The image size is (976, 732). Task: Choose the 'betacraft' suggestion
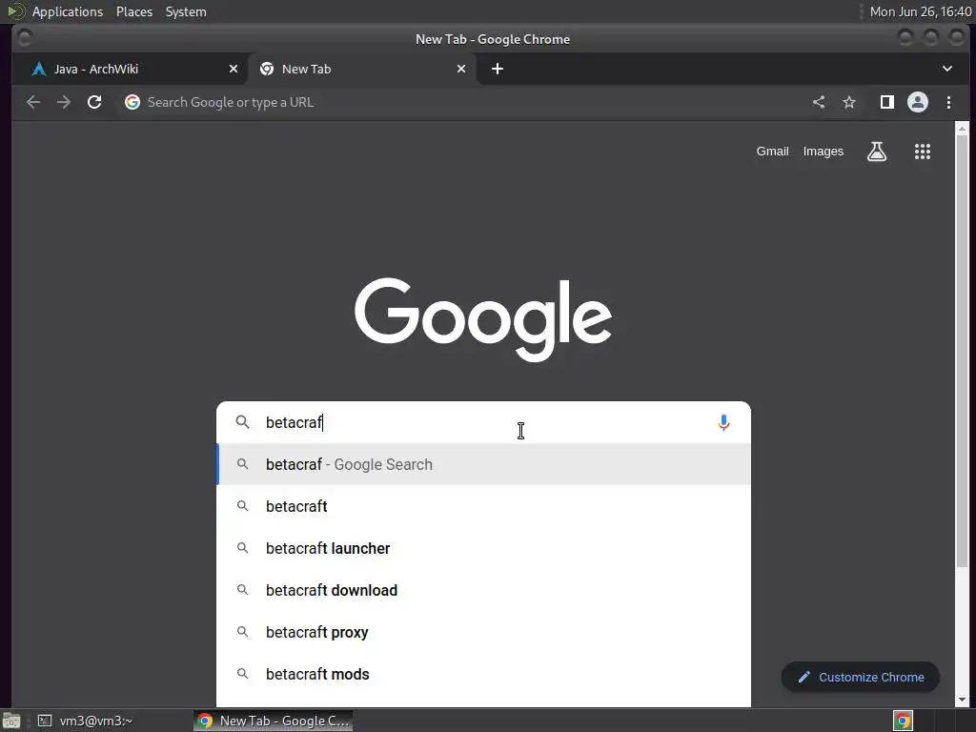pos(483,506)
